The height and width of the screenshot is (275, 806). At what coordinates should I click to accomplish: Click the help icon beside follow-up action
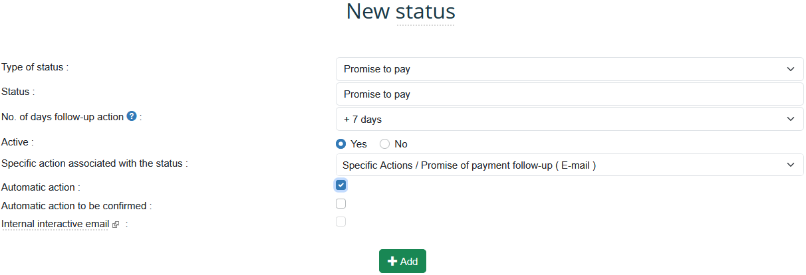click(x=132, y=116)
